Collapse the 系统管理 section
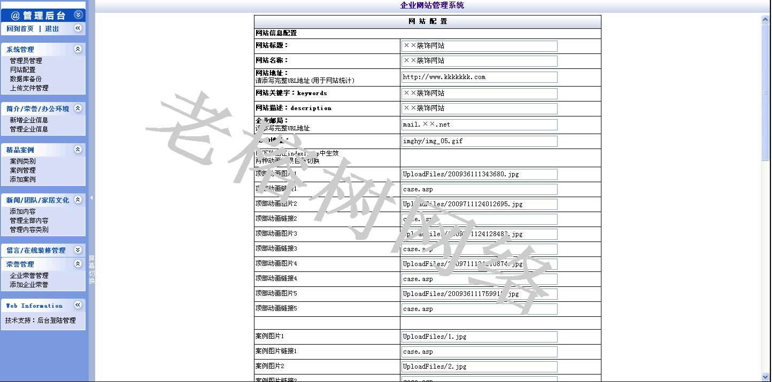Screen dimensions: 772x382 pos(78,49)
